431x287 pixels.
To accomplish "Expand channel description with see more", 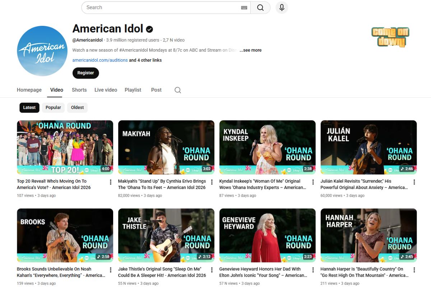I will pos(251,50).
